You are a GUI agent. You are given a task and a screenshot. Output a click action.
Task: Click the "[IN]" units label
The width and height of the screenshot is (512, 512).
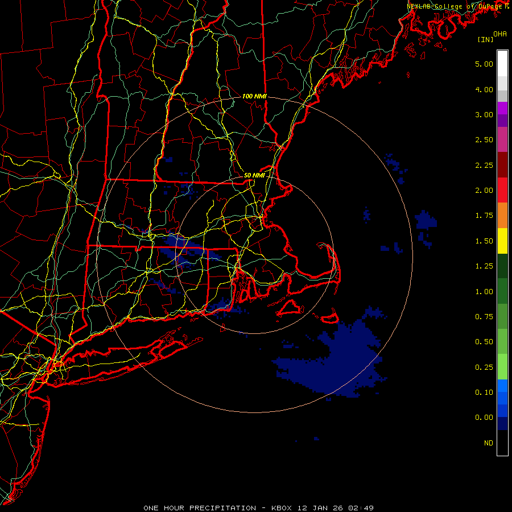(x=486, y=39)
